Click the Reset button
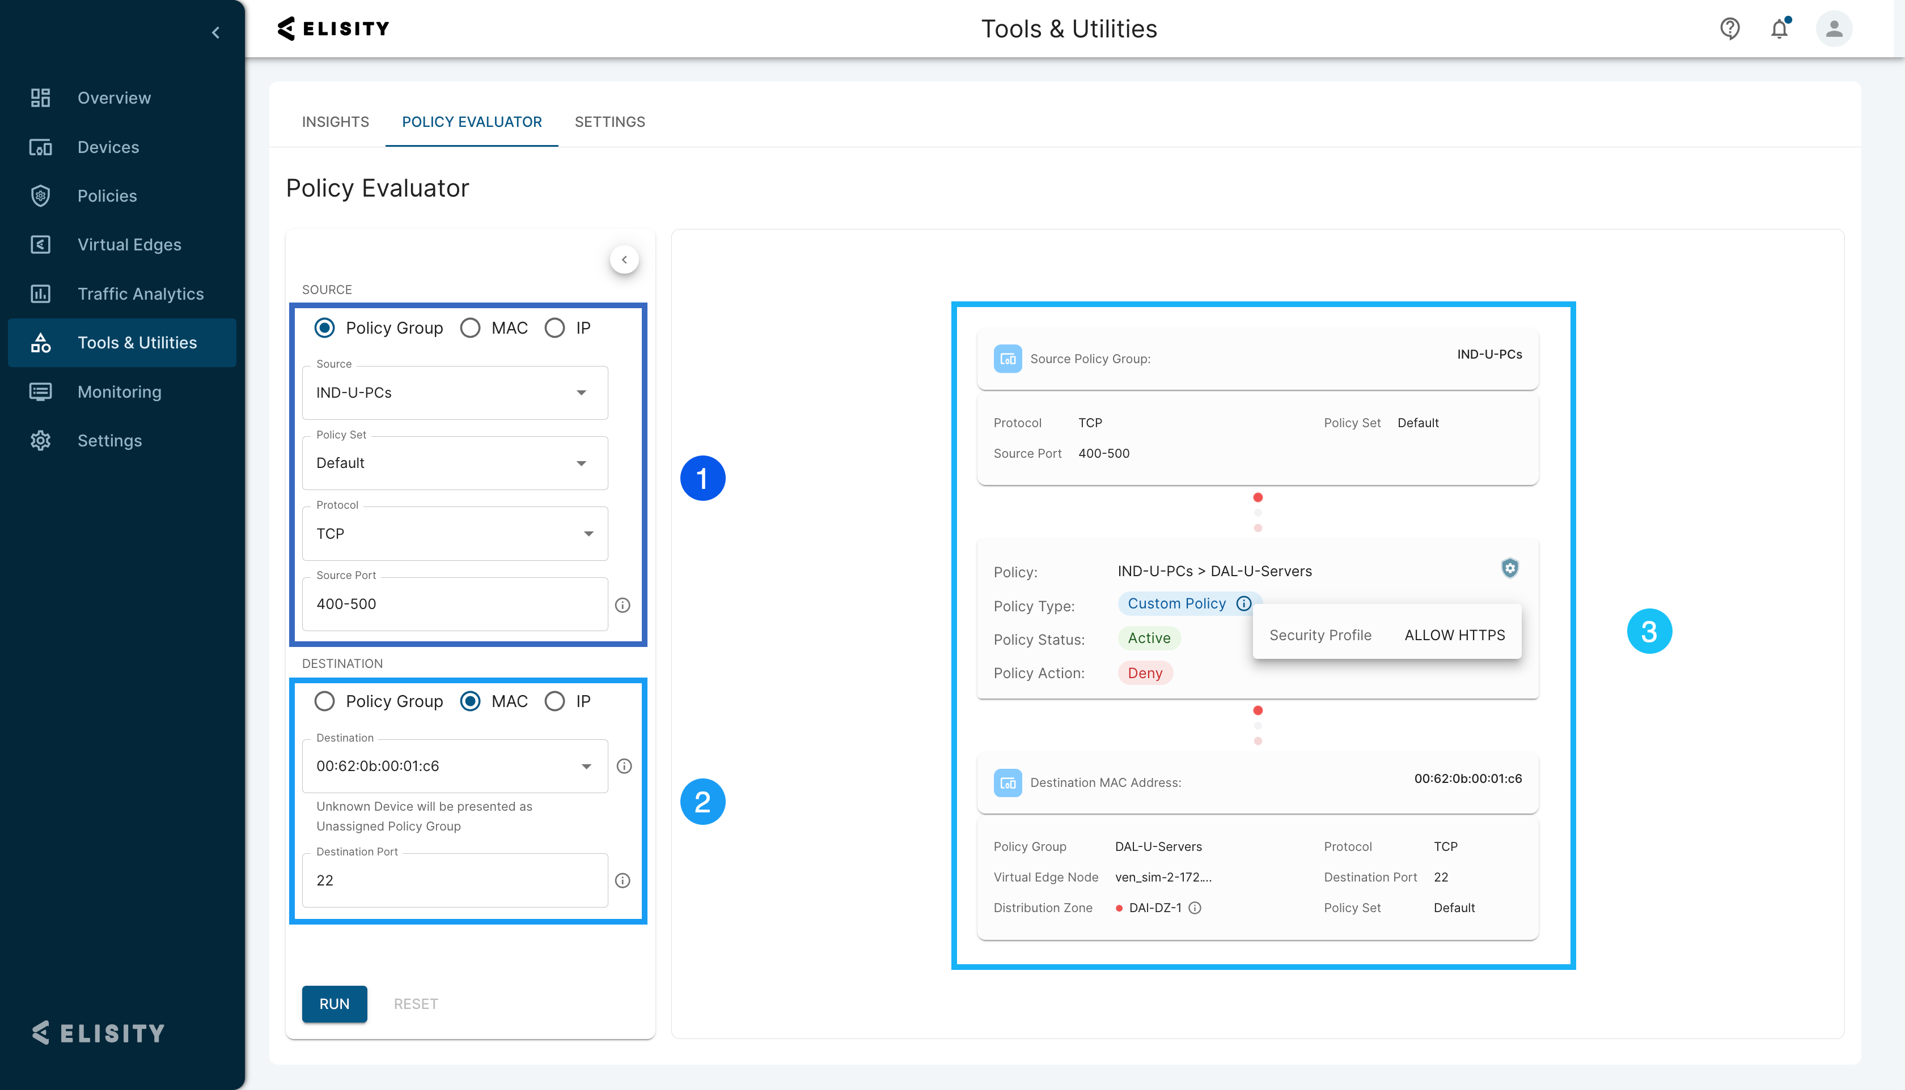The height and width of the screenshot is (1090, 1905). click(x=416, y=1004)
